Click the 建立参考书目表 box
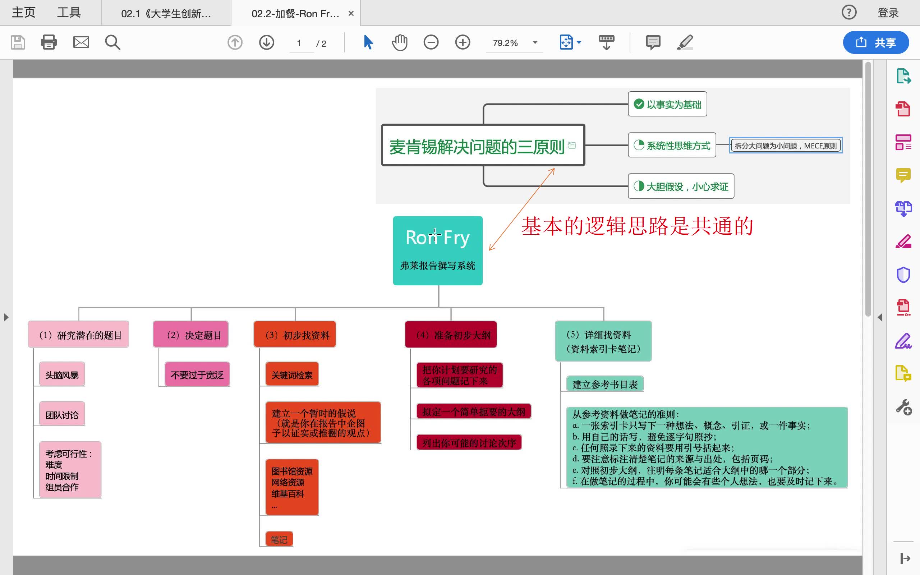920x575 pixels. (x=605, y=384)
